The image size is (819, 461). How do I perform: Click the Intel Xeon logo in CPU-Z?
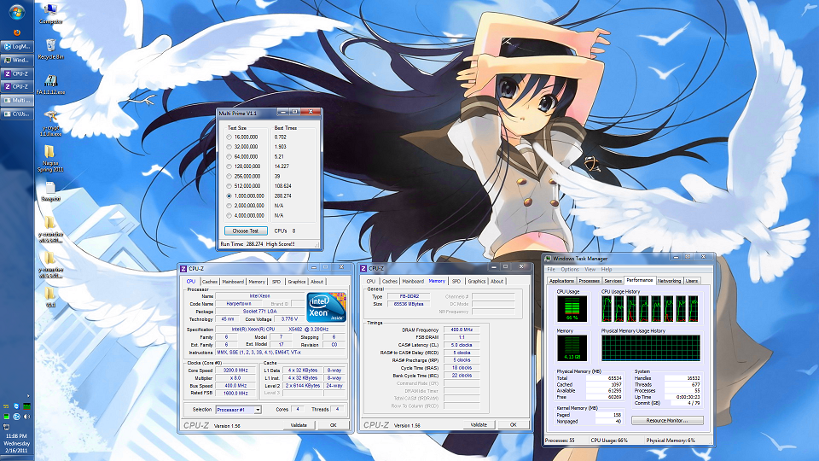pos(326,306)
